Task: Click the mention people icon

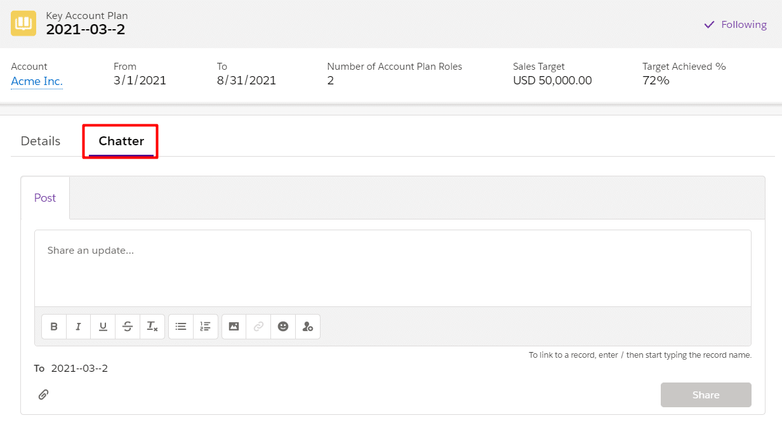Action: coord(308,327)
